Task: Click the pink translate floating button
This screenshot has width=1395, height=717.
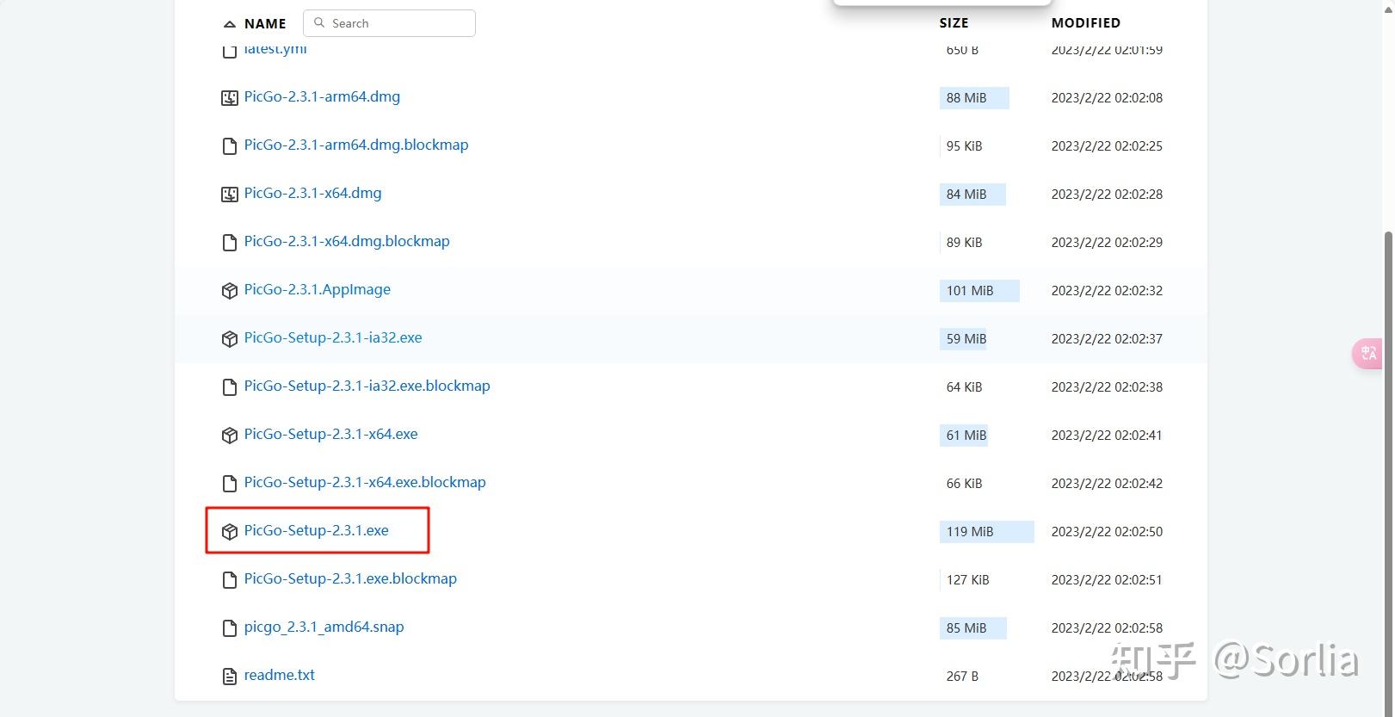Action: tap(1369, 353)
